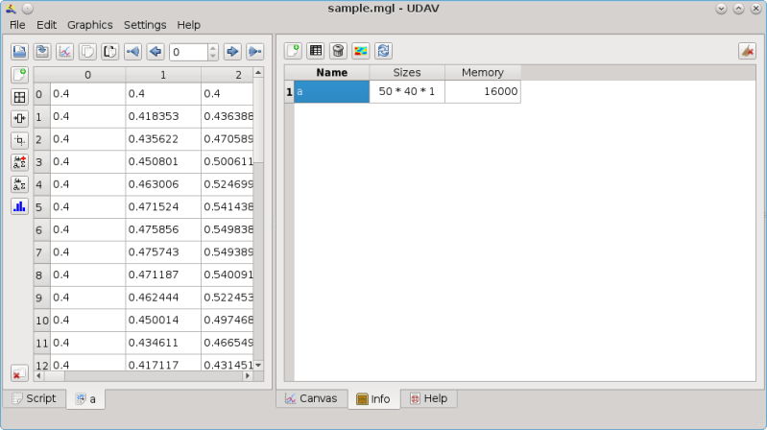This screenshot has height=430, width=767.
Task: Select data column header 1
Action: [x=163, y=75]
